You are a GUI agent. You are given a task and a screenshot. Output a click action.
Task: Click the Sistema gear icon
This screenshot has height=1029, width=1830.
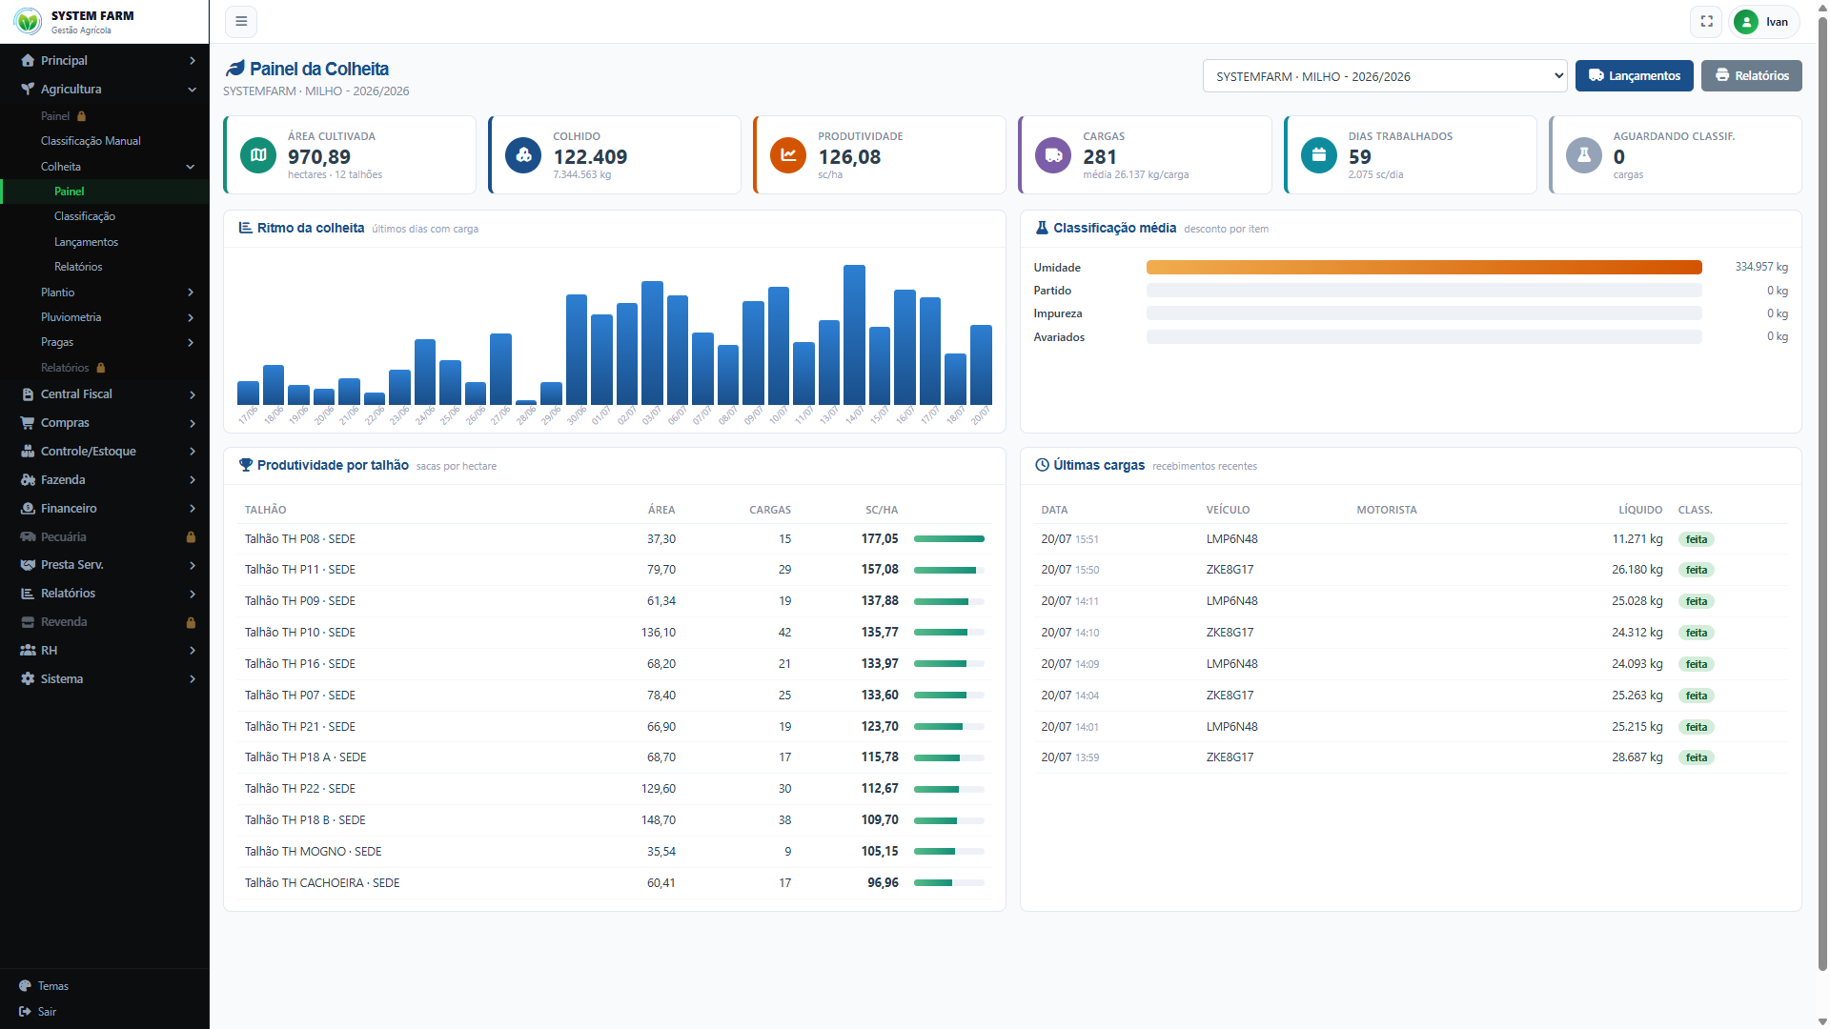pyautogui.click(x=28, y=679)
